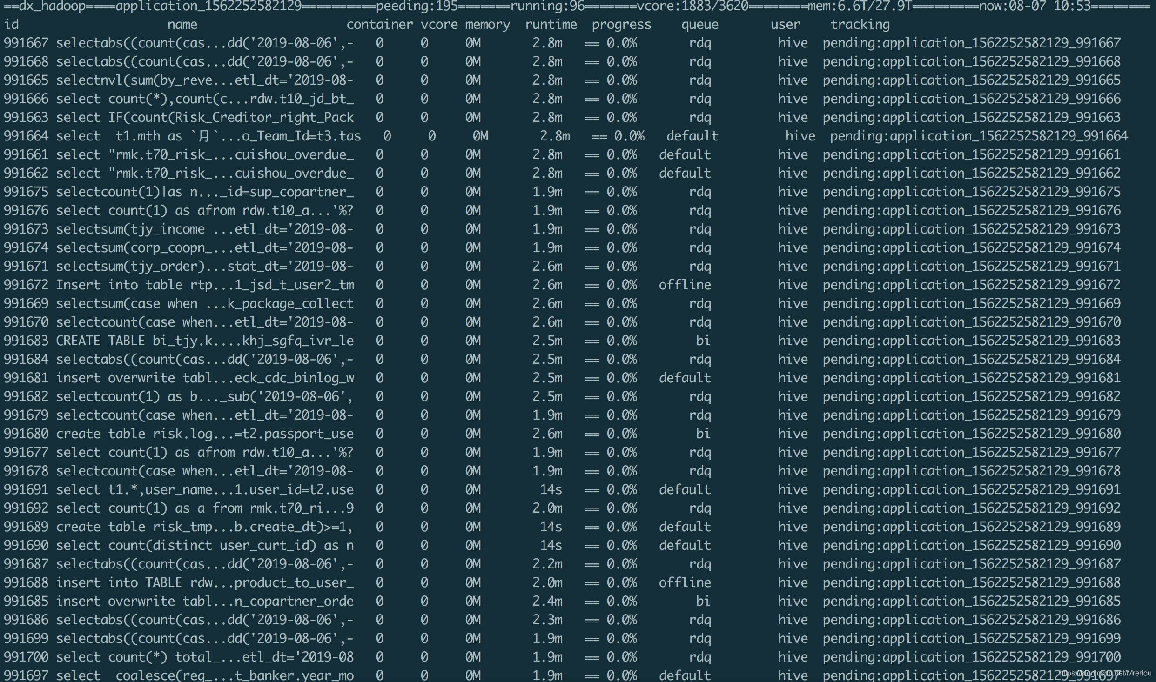Click user 'hive' of job 991675
This screenshot has width=1156, height=682.
coord(793,192)
